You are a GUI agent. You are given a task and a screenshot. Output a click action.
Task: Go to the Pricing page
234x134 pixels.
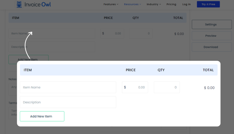[171, 4]
